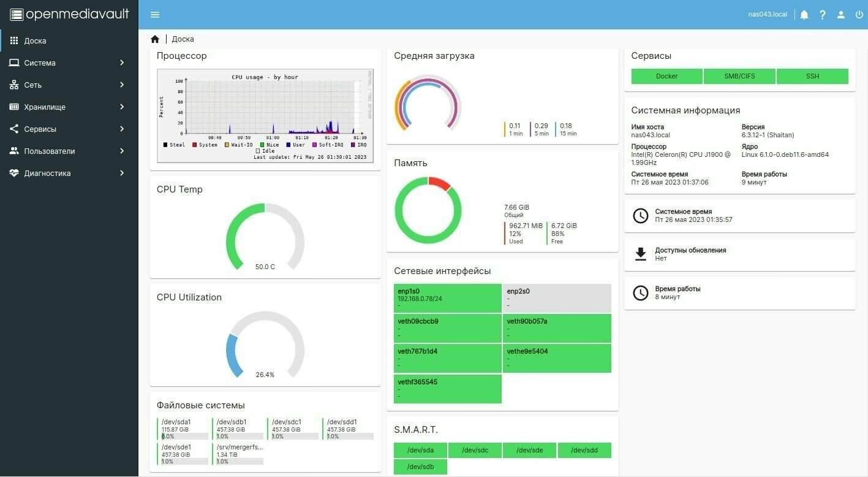This screenshot has width=868, height=477.
Task: Click the SMB/CIFS service badge
Action: click(739, 76)
